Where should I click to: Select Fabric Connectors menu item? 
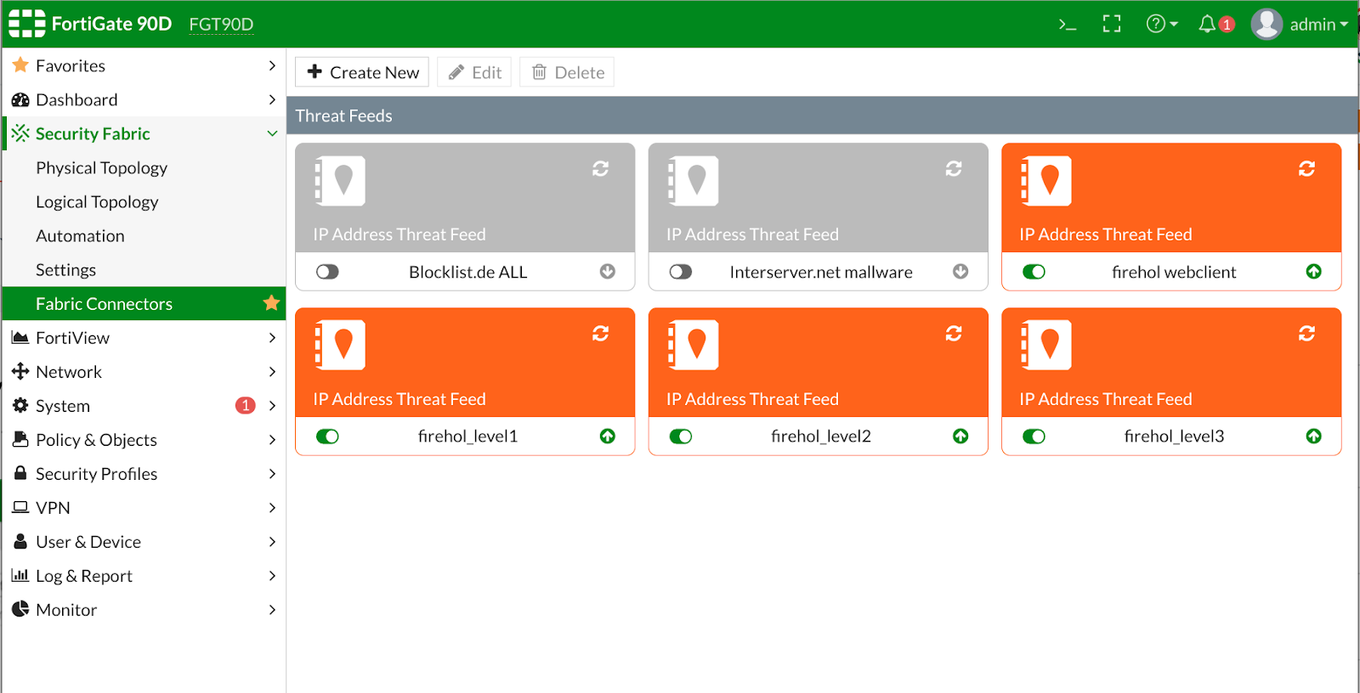tap(144, 303)
